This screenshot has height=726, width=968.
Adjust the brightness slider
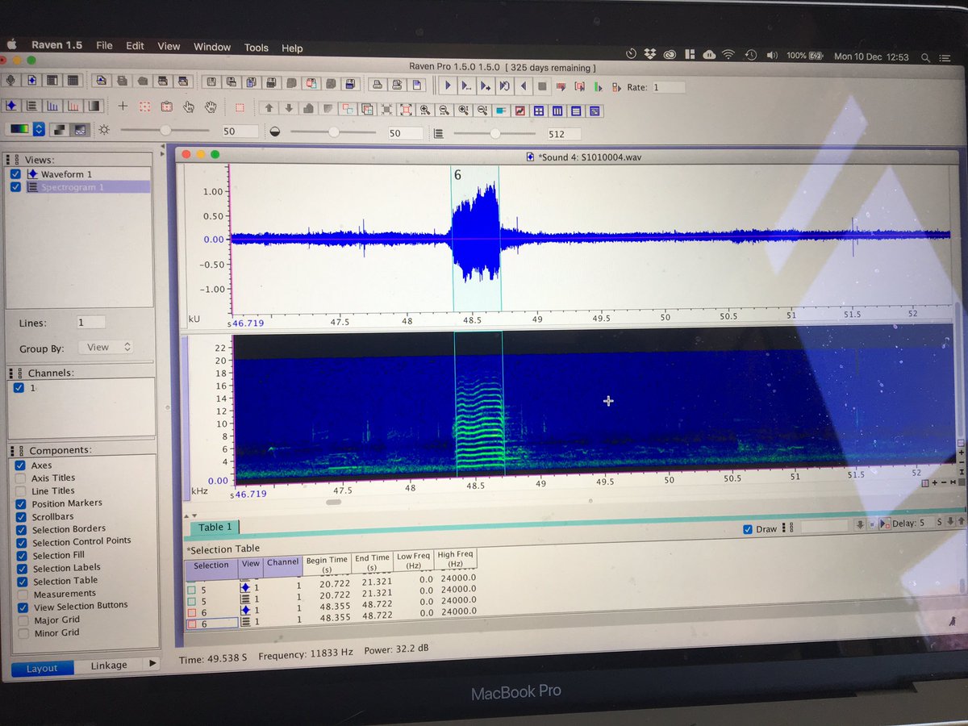coord(165,130)
